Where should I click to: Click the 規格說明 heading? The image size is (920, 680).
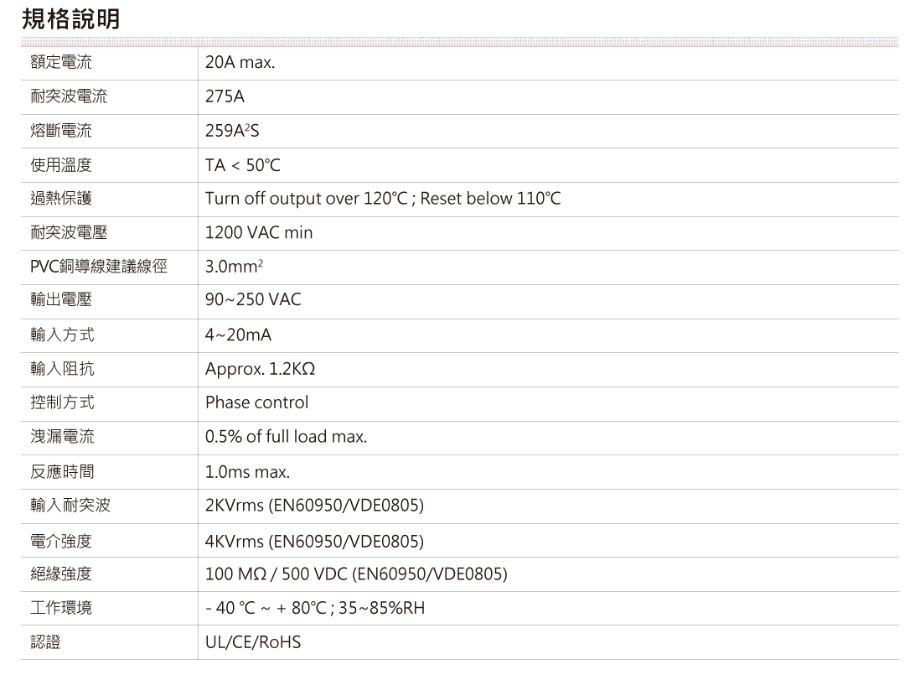pos(70,18)
